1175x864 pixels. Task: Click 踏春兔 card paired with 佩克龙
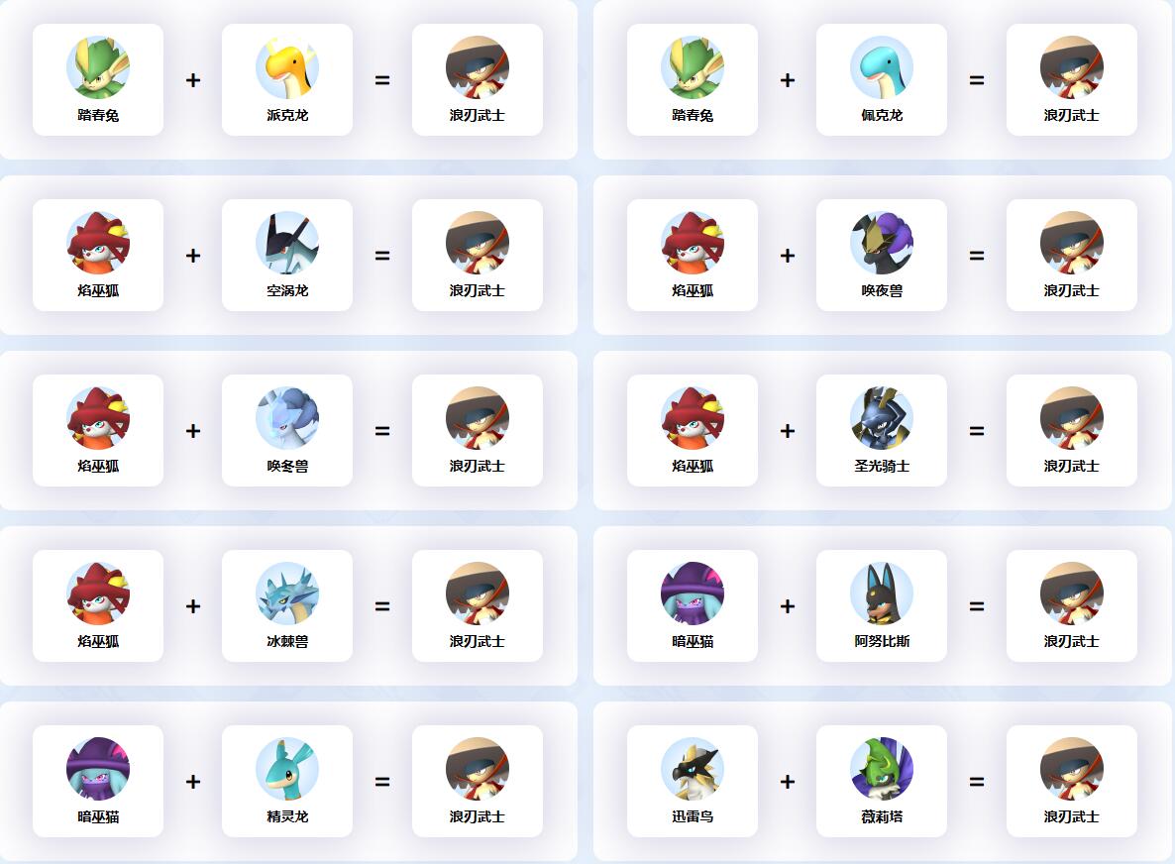coord(693,80)
